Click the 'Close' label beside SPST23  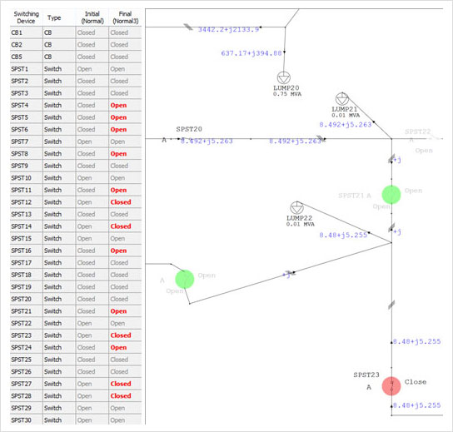[x=416, y=382]
